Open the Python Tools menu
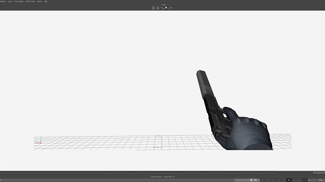This screenshot has width=325, height=182. click(30, 1)
